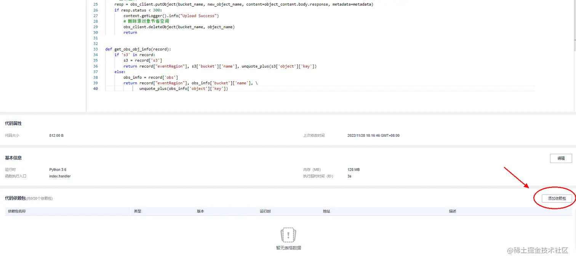Click the '# 删除源对象节省空间' comment line
576x262 pixels.
[146, 21]
